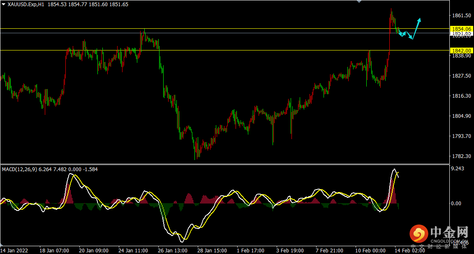Select the upper yellow horizontal line at 1854.06

[x=225, y=29]
